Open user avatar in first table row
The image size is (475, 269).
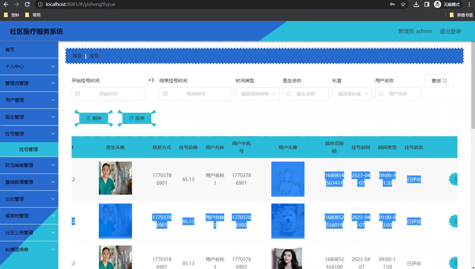(x=288, y=179)
